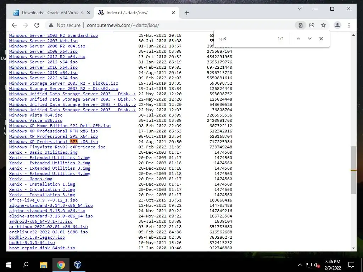Open Windows XP Home Edition SP2 Dell OEM.iso
The height and width of the screenshot is (272, 363).
pos(60,126)
